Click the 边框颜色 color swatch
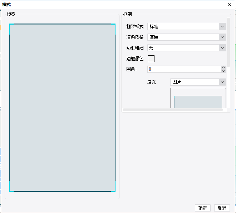 pyautogui.click(x=151, y=58)
